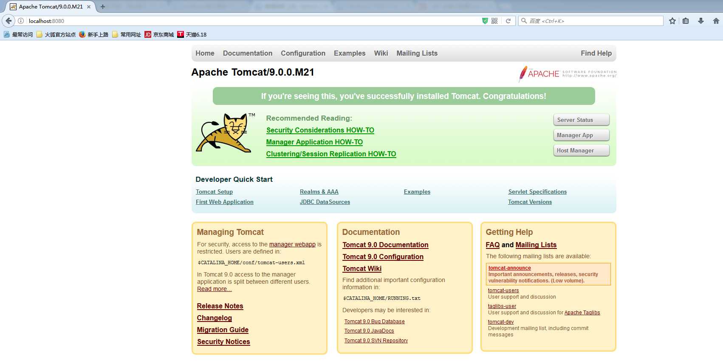Open Tomcat 9.0 Bug Database link

click(375, 322)
